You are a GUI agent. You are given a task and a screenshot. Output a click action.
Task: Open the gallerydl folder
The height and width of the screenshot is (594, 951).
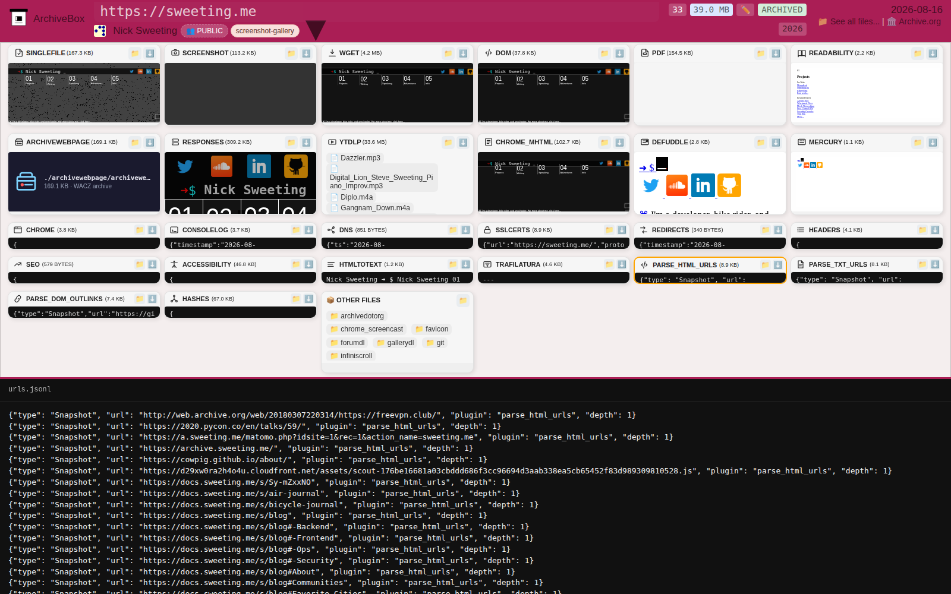(395, 343)
